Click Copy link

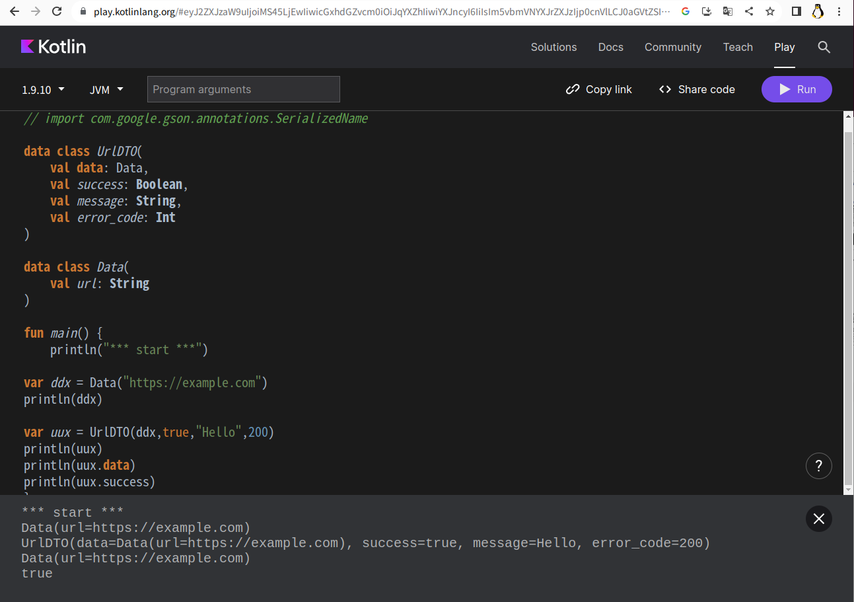coord(599,89)
